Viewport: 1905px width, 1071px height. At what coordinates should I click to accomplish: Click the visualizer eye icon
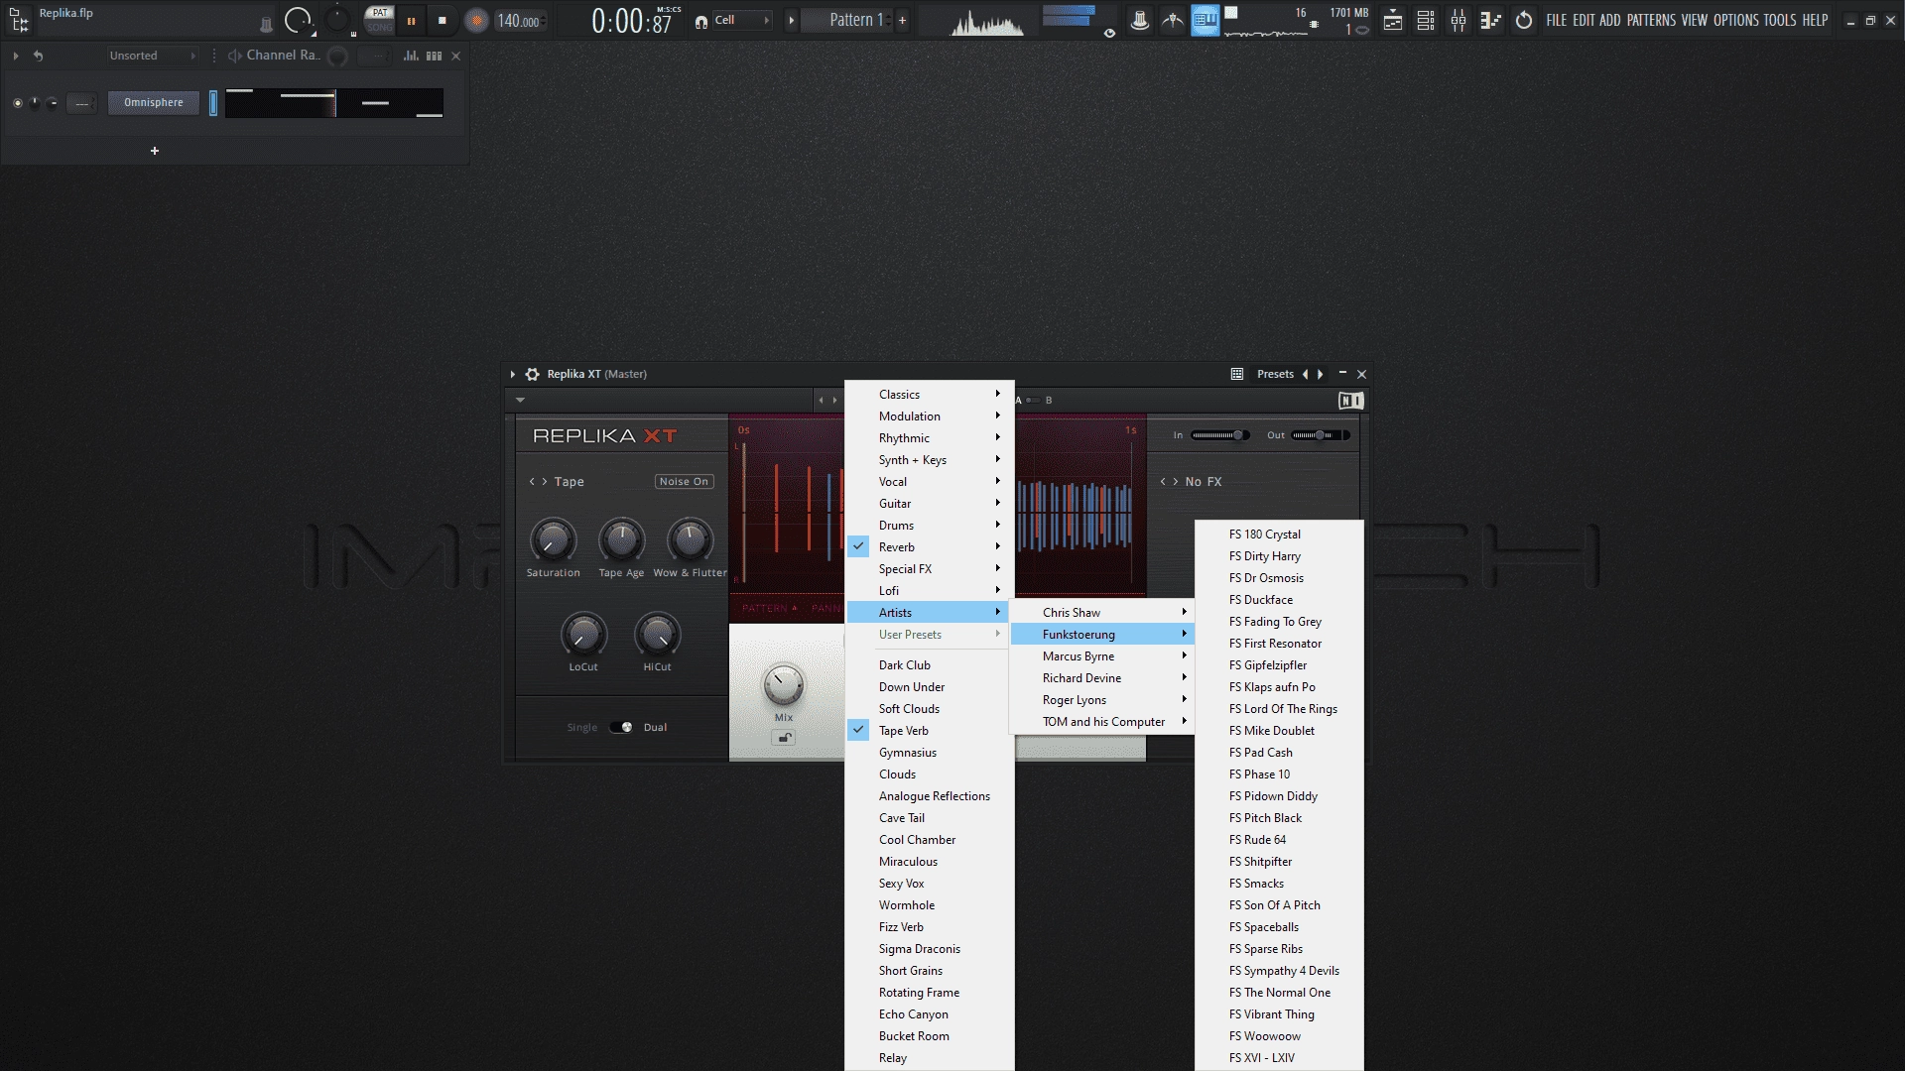1109,33
